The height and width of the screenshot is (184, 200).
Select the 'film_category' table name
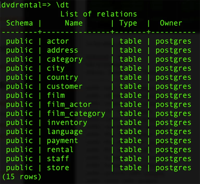(76, 114)
